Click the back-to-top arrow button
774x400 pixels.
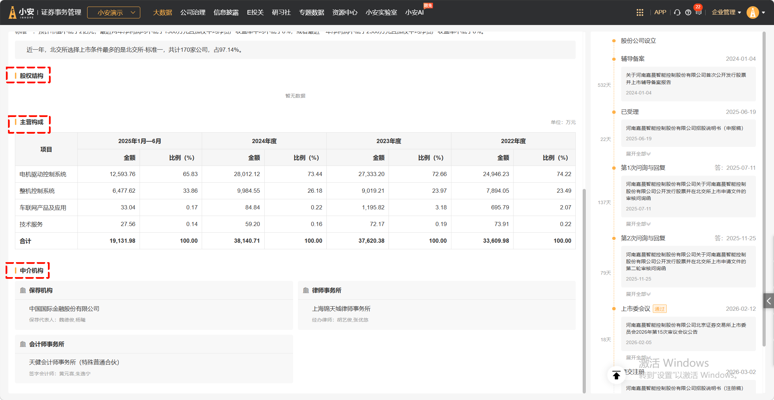616,375
